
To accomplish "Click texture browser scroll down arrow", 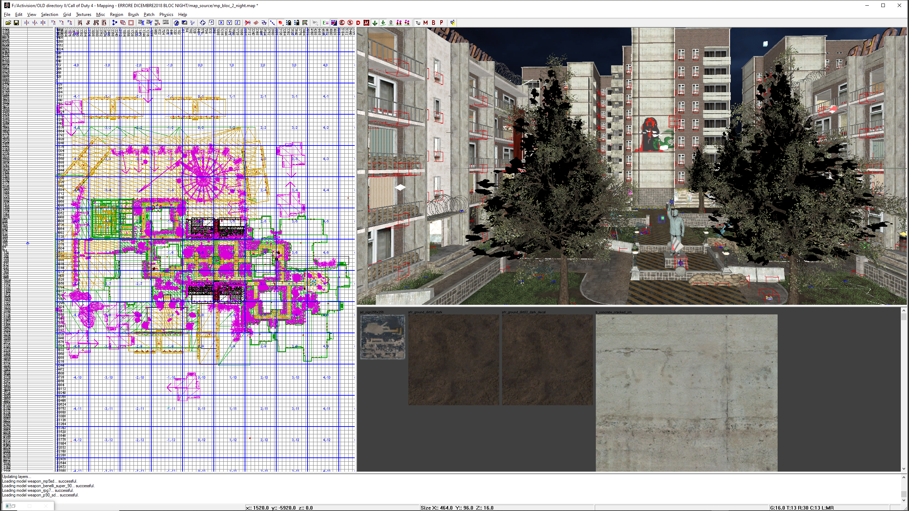I will (904, 469).
